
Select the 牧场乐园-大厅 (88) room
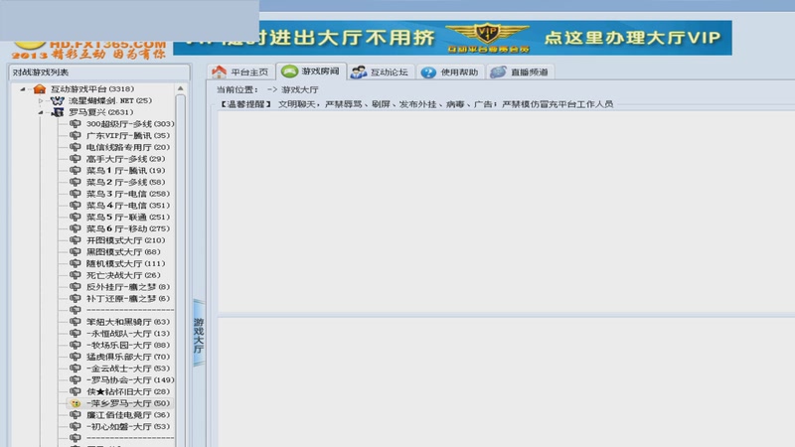128,345
